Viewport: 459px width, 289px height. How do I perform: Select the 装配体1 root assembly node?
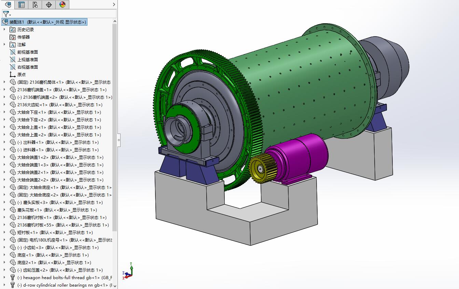click(44, 22)
